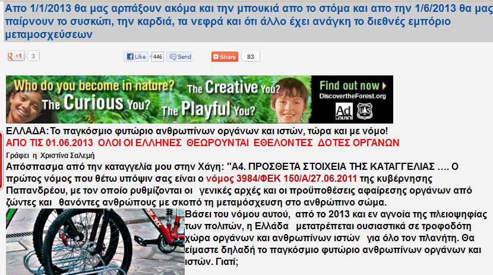Click the Facebook Like button
This screenshot has width=493, height=275.
coord(136,56)
